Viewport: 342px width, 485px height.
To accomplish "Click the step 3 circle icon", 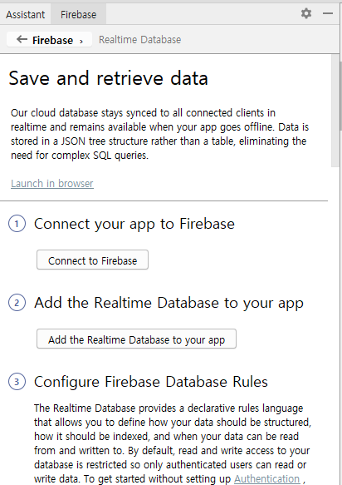I will pyautogui.click(x=17, y=381).
